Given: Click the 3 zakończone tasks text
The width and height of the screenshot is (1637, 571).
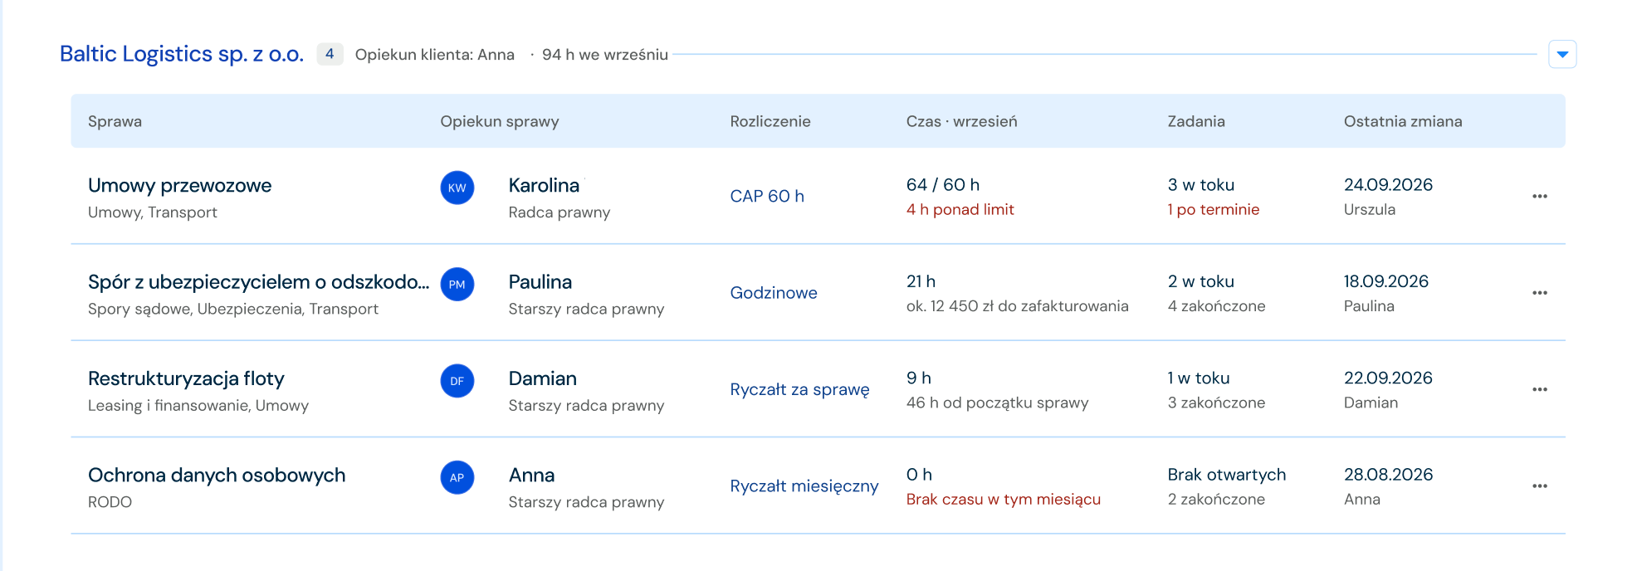Looking at the screenshot, I should [x=1217, y=403].
